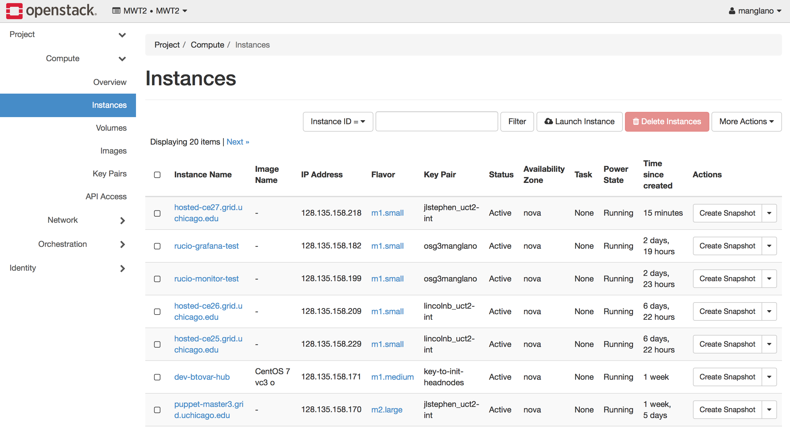The height and width of the screenshot is (427, 790).
Task: Select the rucio-grafana-test row checkbox
Action: 157,246
